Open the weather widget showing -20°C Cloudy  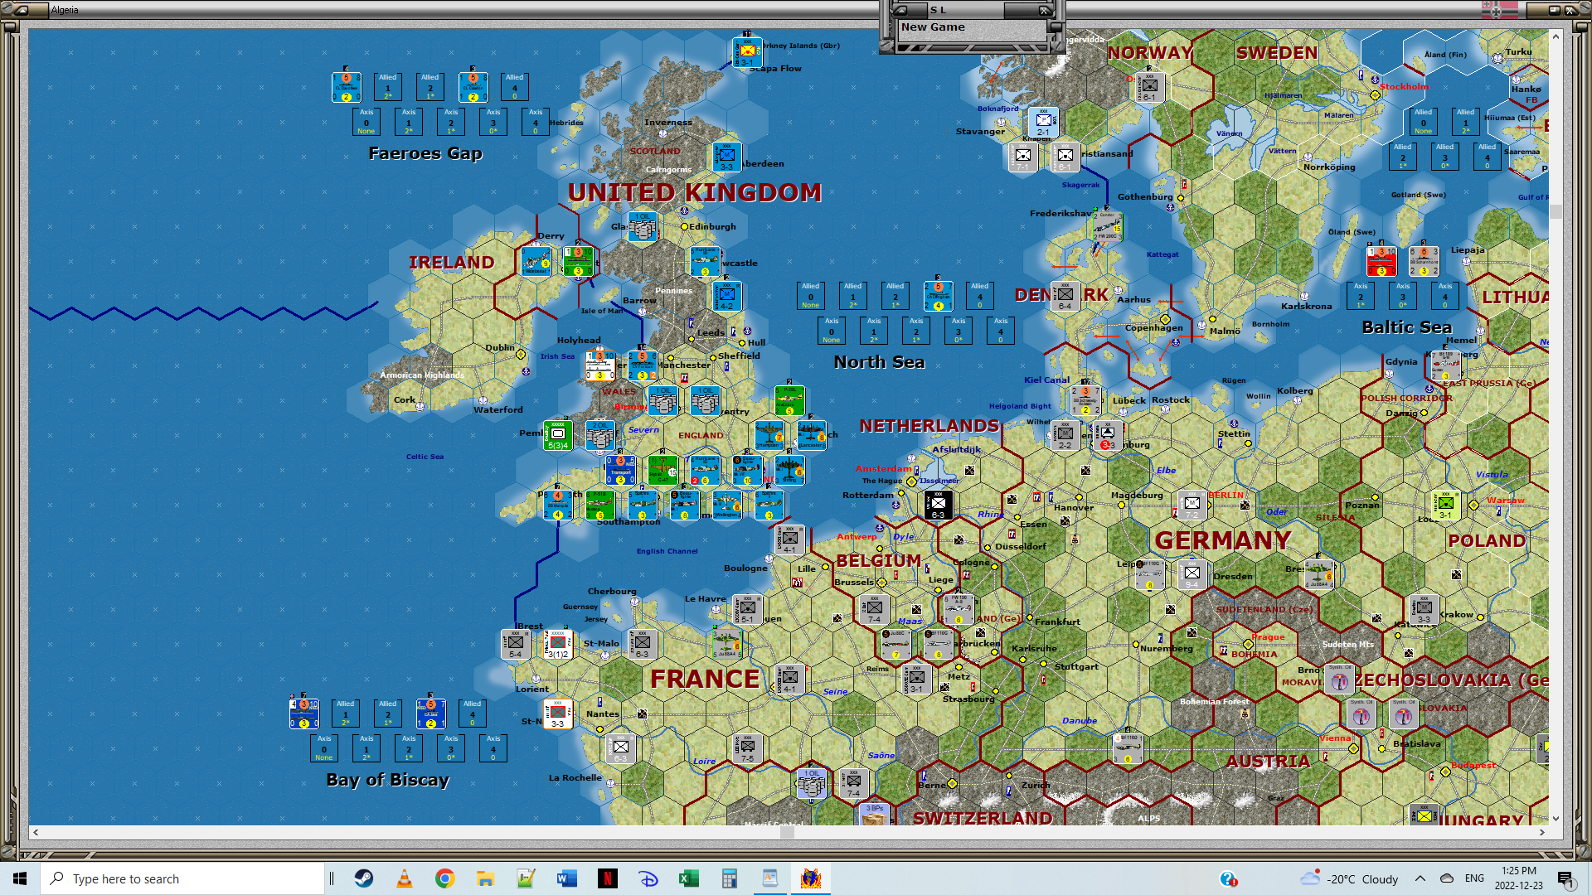tap(1349, 878)
